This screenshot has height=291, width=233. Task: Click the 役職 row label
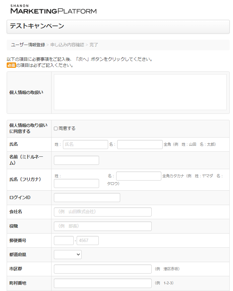(13, 226)
